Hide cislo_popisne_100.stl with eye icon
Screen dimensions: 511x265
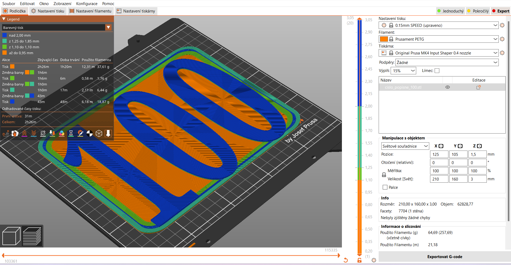(x=448, y=87)
